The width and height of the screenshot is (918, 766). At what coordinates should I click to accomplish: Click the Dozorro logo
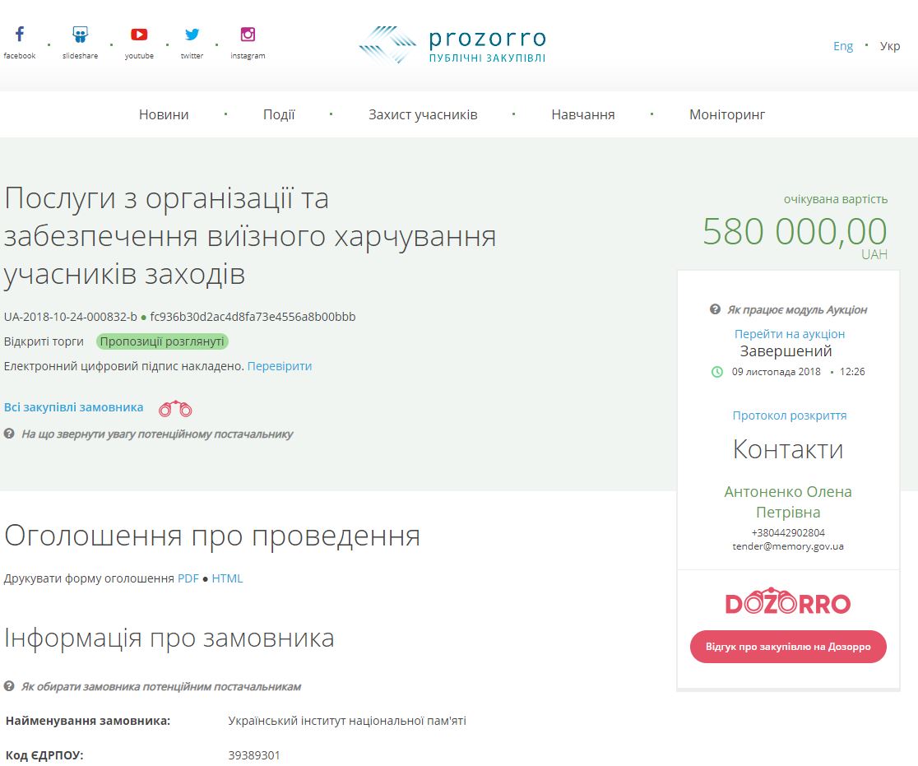pos(788,602)
